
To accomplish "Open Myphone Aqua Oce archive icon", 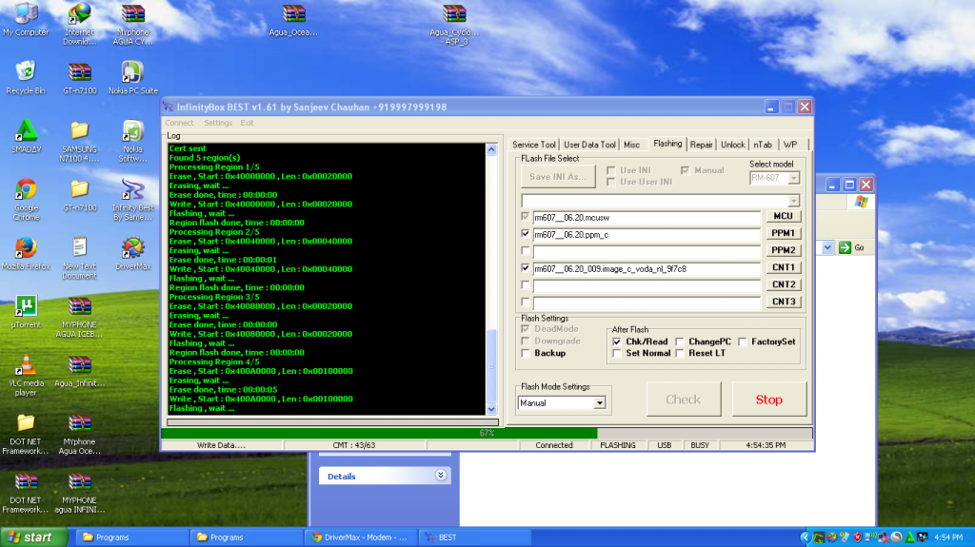I will 80,434.
